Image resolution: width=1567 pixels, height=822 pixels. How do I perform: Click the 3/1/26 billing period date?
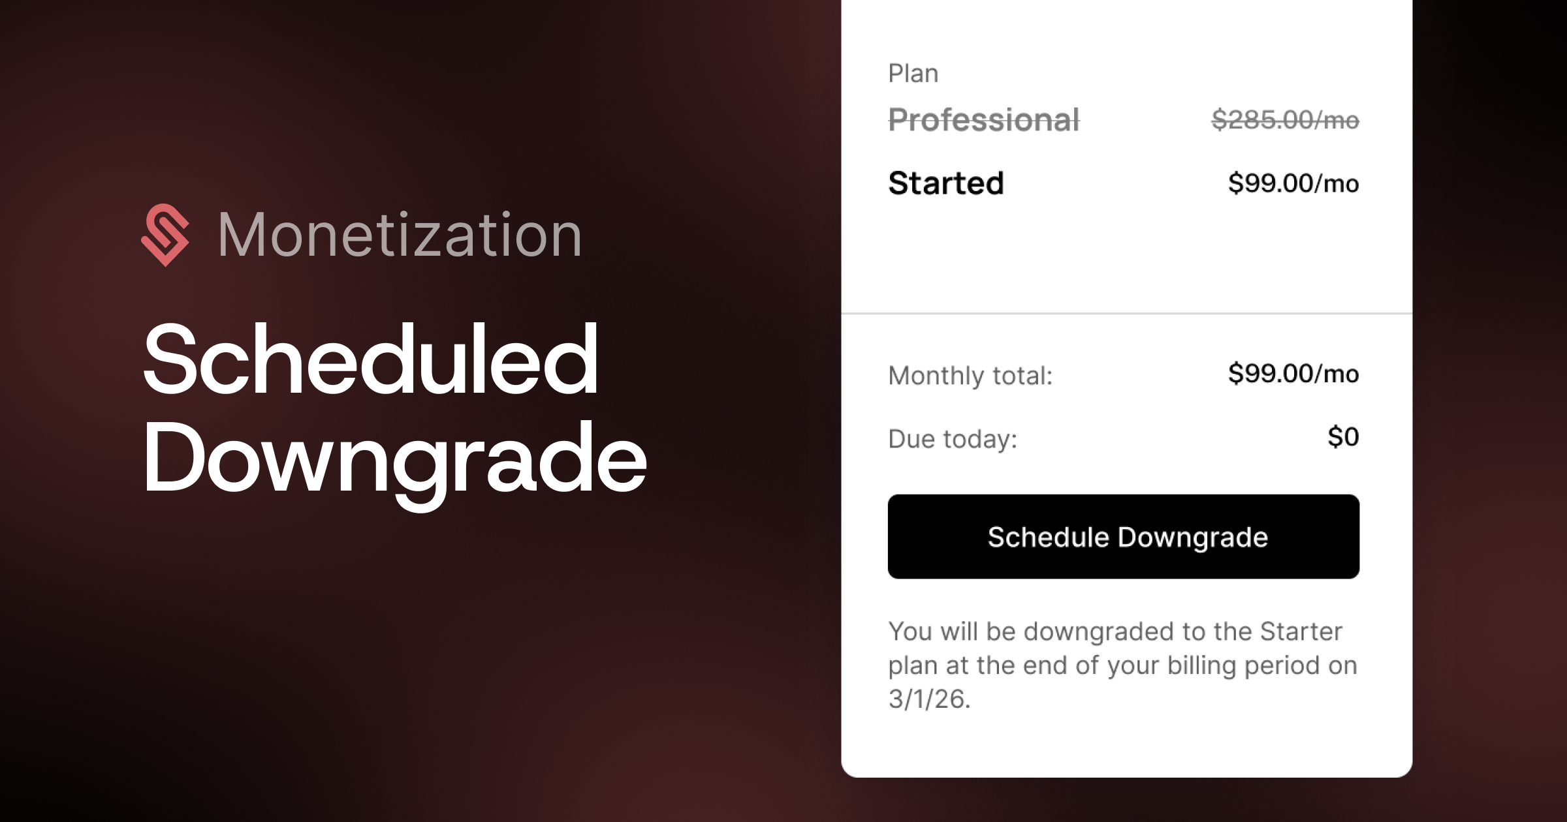coord(928,699)
